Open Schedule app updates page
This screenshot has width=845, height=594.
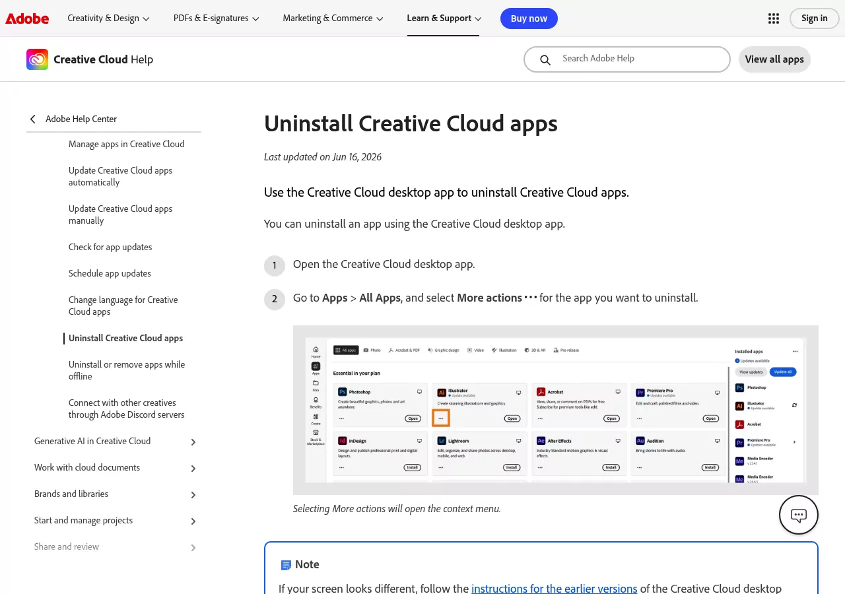click(x=110, y=273)
